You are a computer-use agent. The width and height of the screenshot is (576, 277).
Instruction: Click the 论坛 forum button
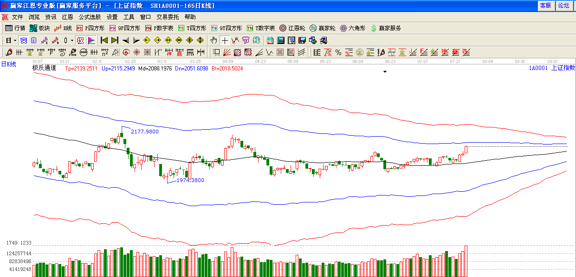click(563, 6)
